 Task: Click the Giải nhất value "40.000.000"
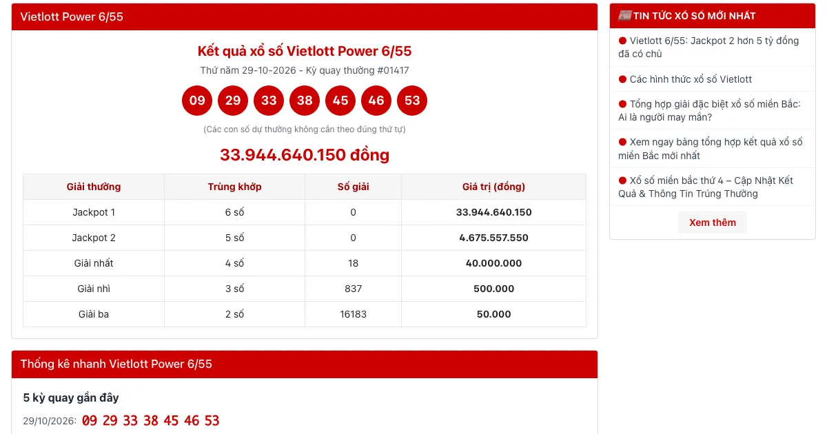click(493, 263)
